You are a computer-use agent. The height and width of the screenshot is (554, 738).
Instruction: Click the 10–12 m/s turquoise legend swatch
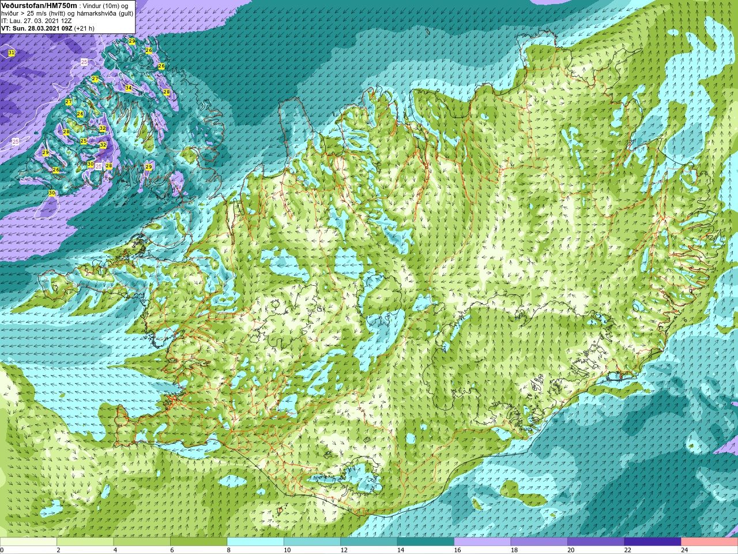pos(312,542)
